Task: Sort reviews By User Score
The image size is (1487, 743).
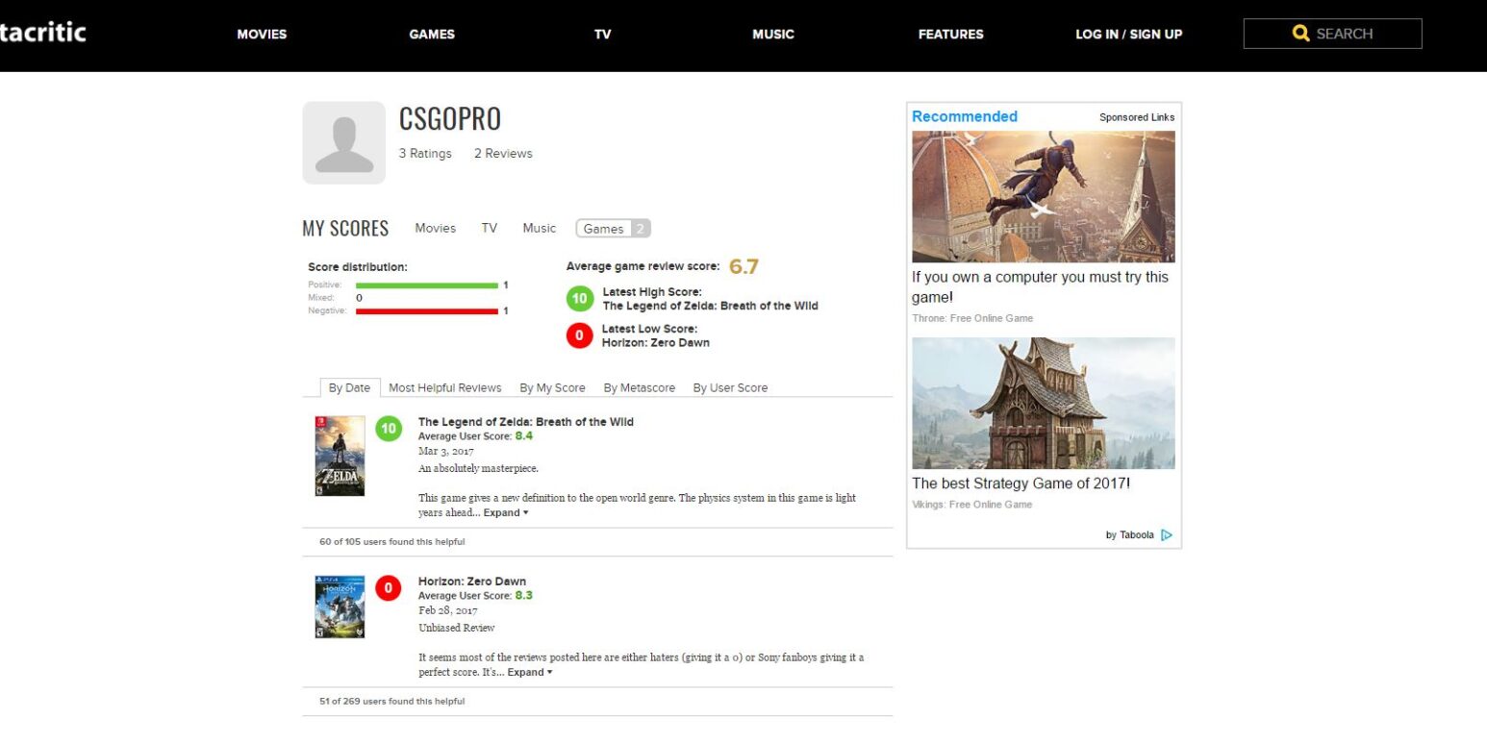Action: click(731, 388)
